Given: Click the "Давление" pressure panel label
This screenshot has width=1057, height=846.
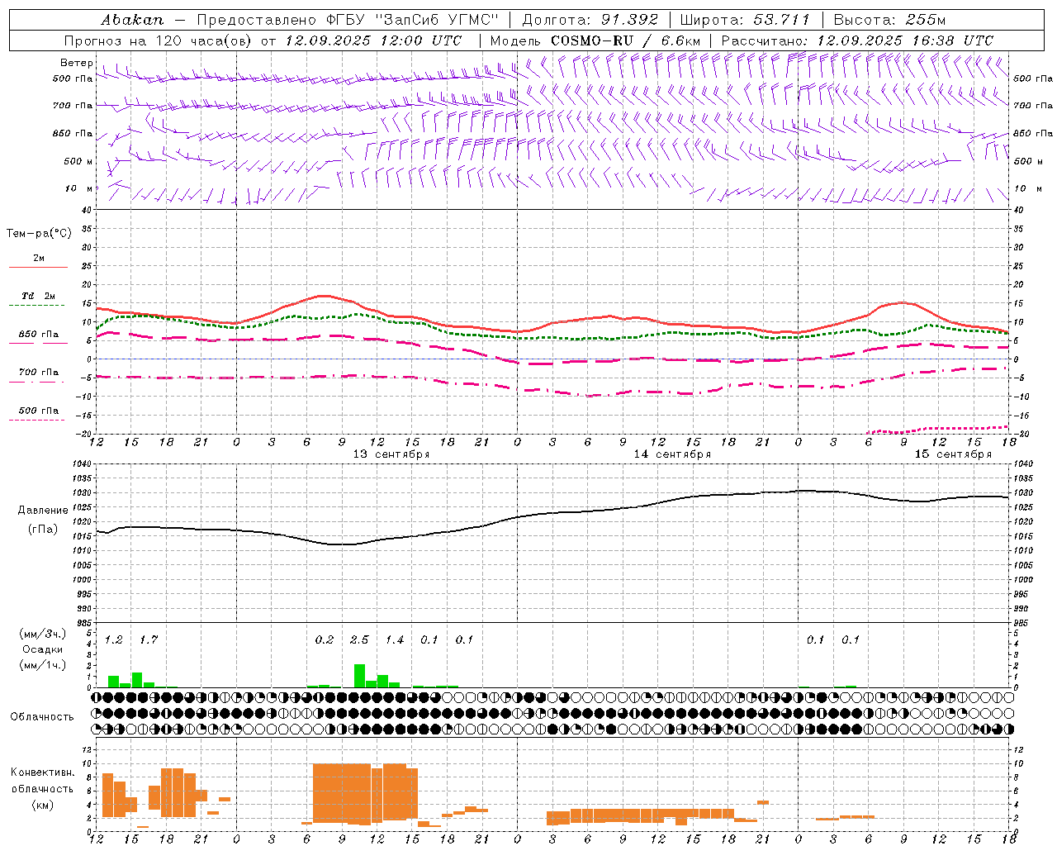Looking at the screenshot, I should (x=43, y=511).
